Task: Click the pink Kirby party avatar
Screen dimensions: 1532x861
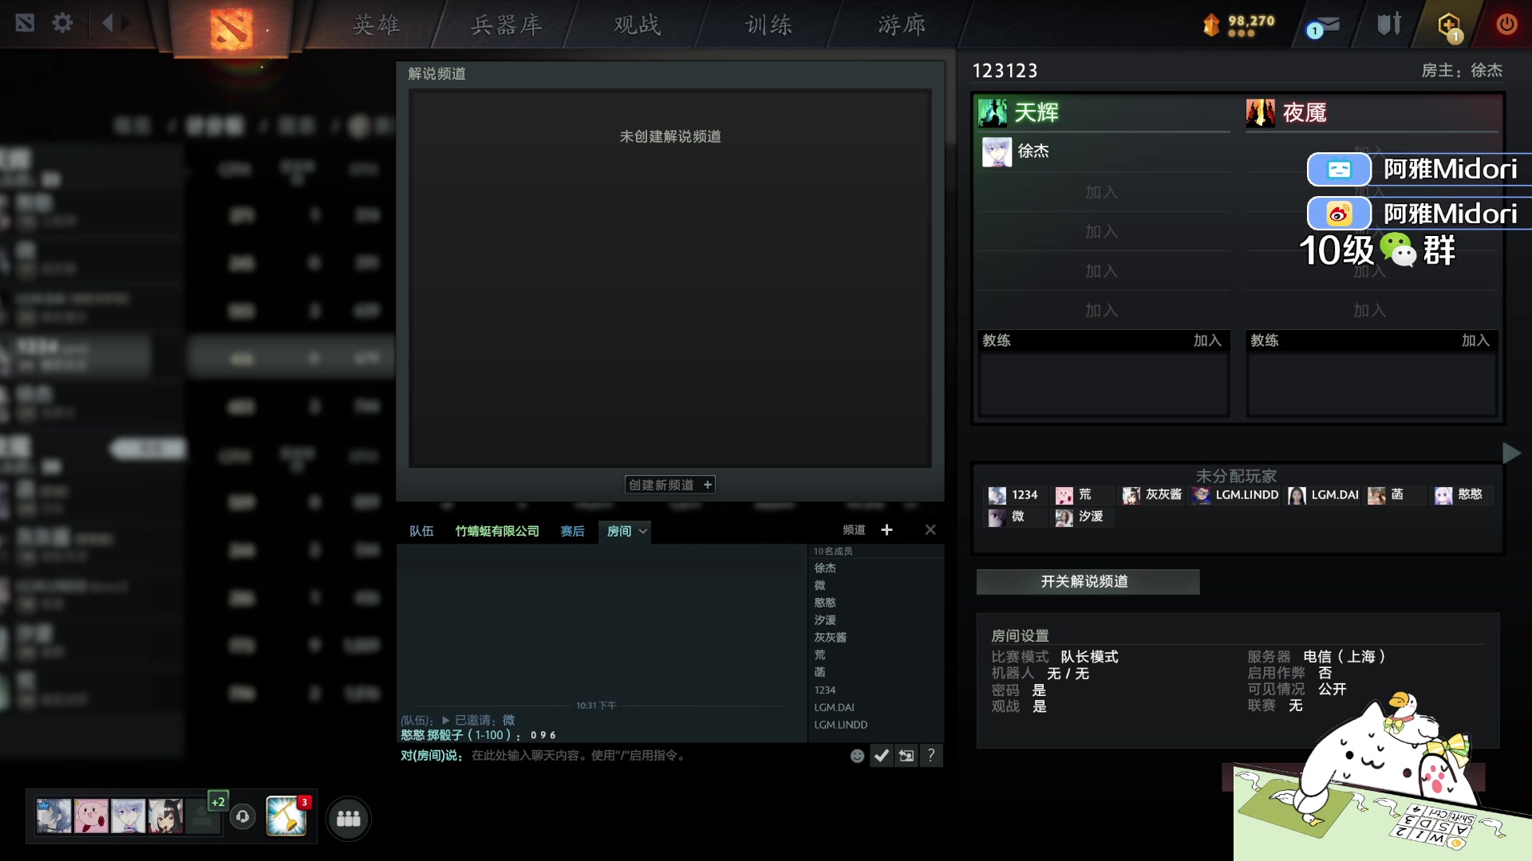Action: tap(91, 816)
